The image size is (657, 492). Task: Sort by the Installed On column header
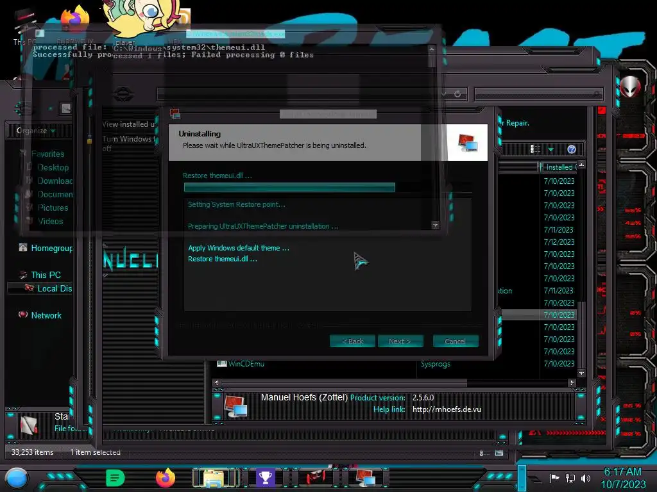point(559,167)
